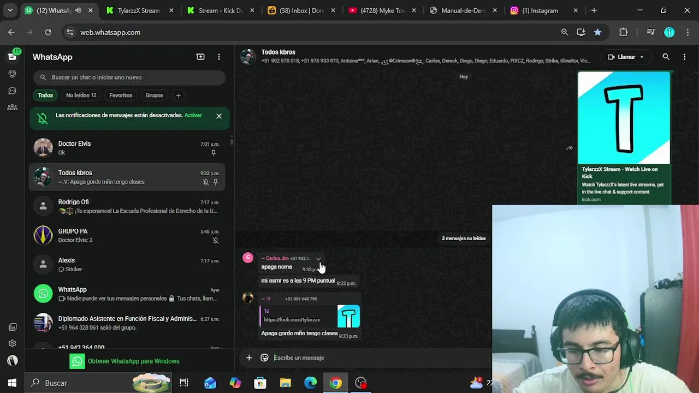Expand the Llamar call dropdown

(x=642, y=57)
